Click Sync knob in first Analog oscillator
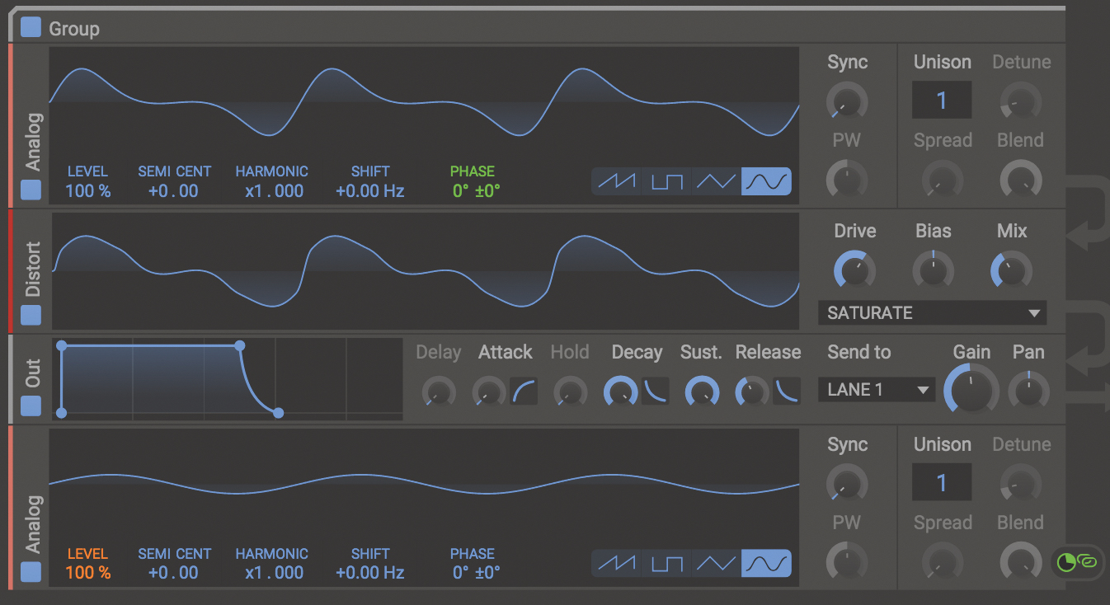1110x605 pixels. pyautogui.click(x=847, y=101)
